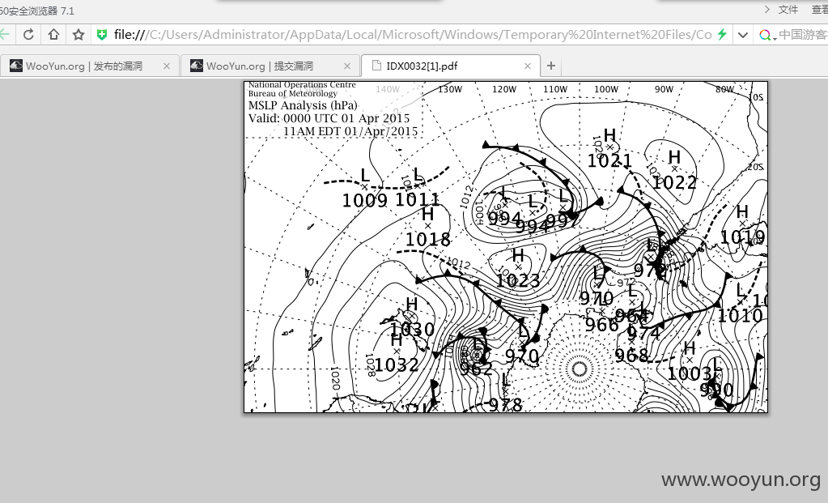Click the 100W longitude label
The width and height of the screenshot is (828, 503).
point(606,89)
